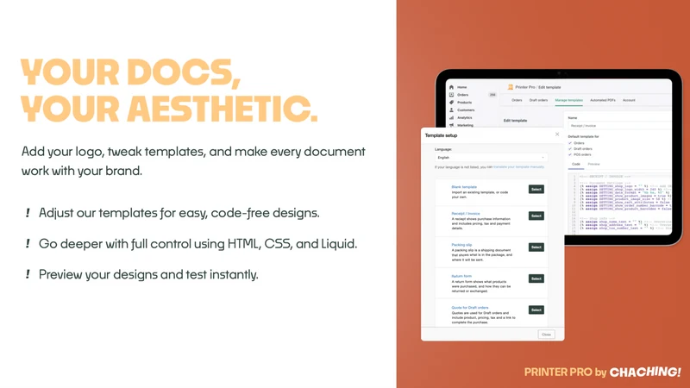Click the 'PRINTER PRO by CHACHING!' footer text
The image size is (690, 388).
(x=602, y=372)
